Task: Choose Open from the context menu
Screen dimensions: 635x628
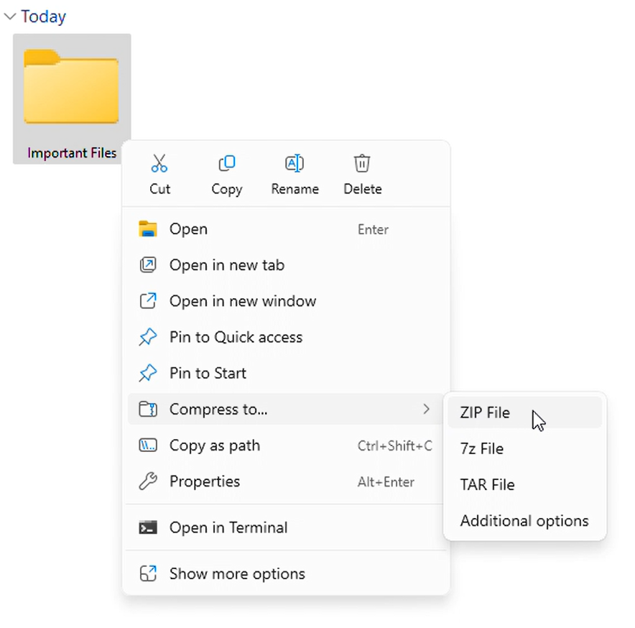Action: (x=285, y=229)
